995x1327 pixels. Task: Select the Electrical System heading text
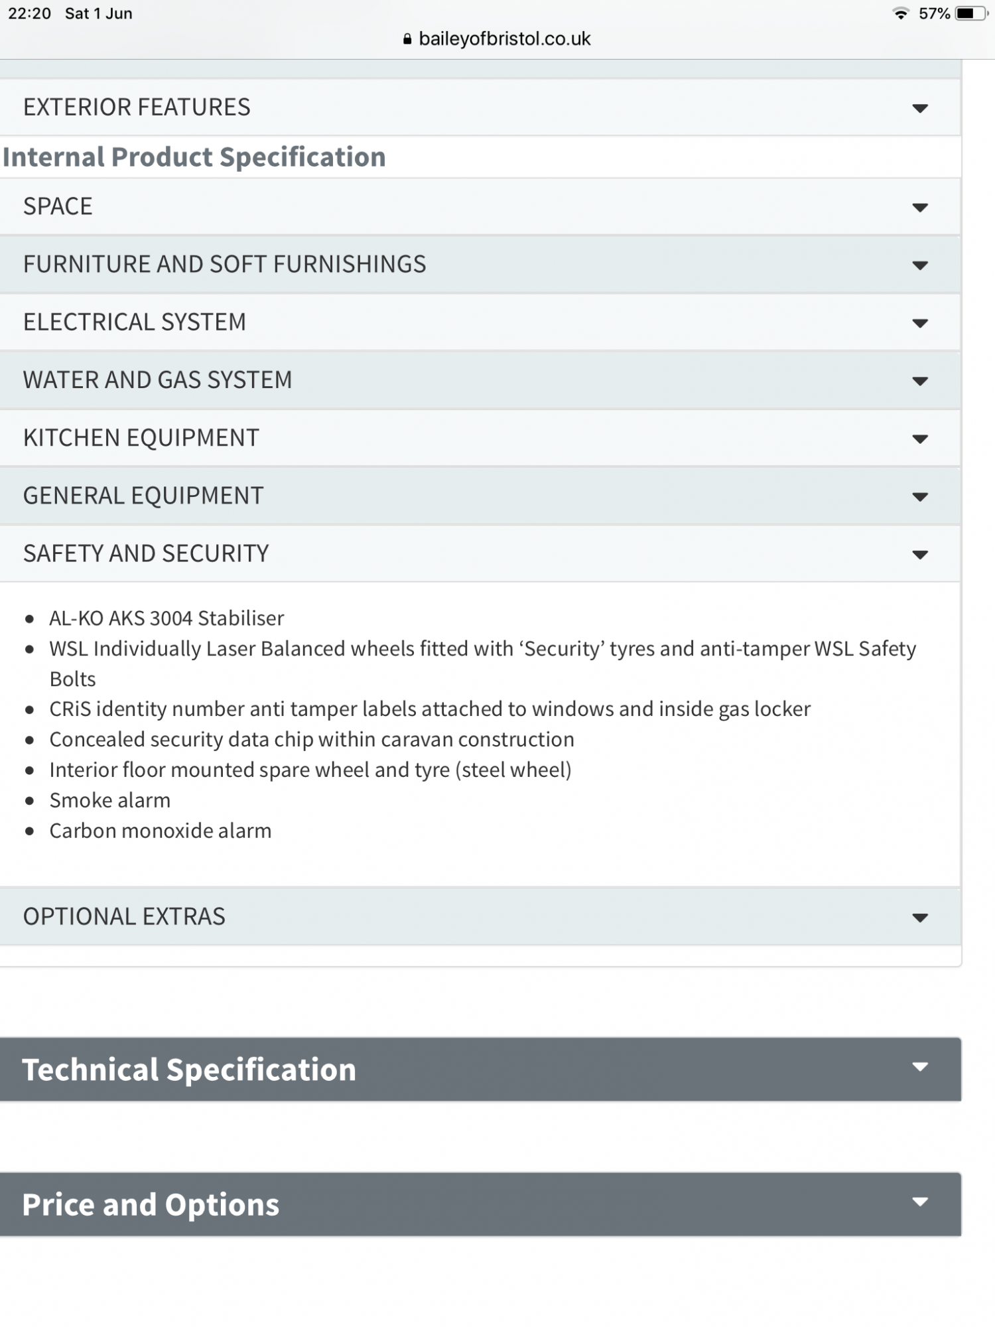point(135,322)
